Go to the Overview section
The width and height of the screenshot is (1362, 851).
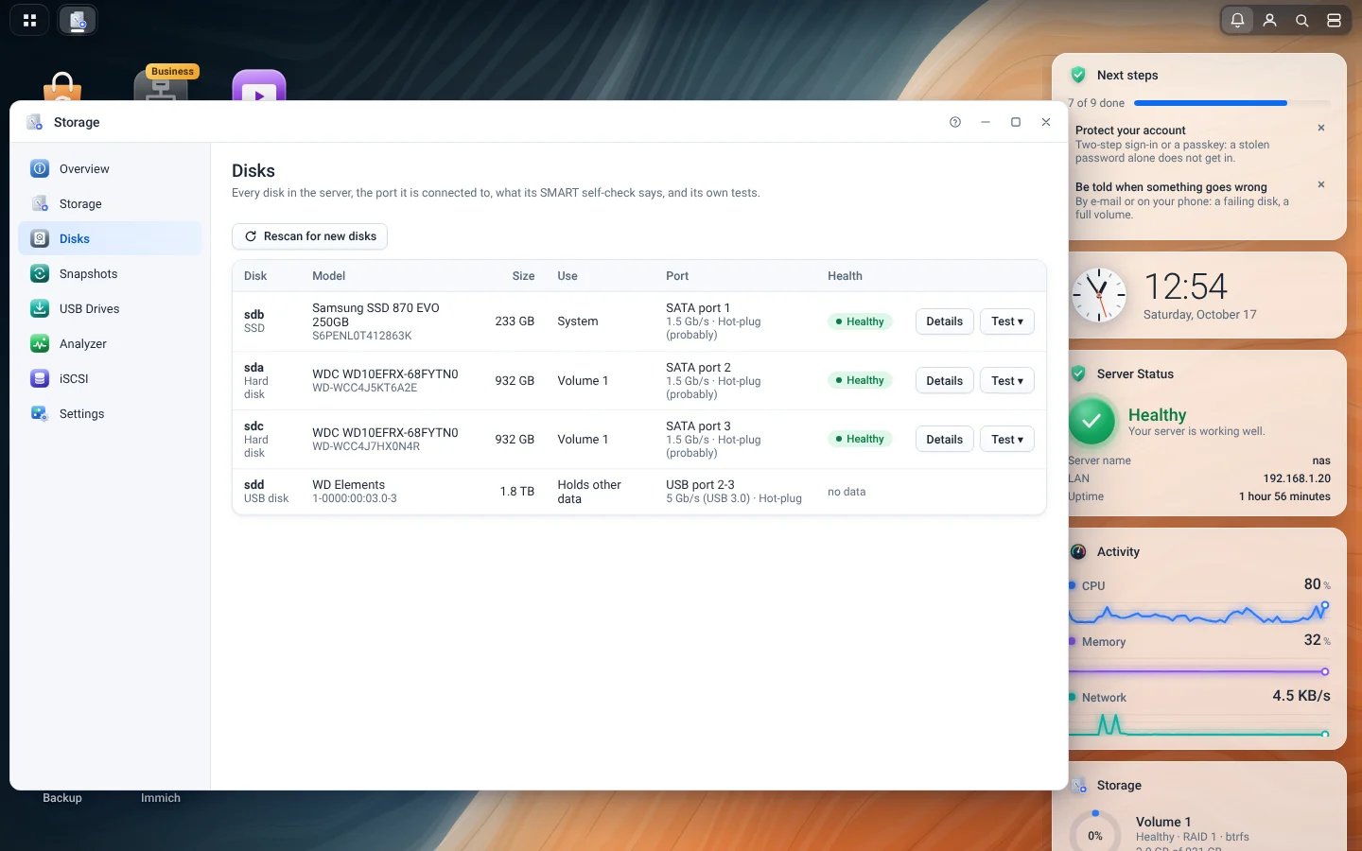(110, 168)
